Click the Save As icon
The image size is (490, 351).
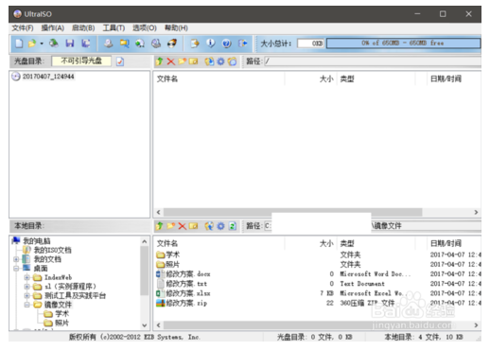coord(85,44)
